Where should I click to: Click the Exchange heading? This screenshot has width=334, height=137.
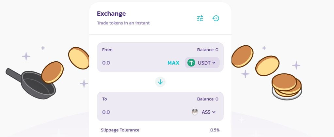111,14
